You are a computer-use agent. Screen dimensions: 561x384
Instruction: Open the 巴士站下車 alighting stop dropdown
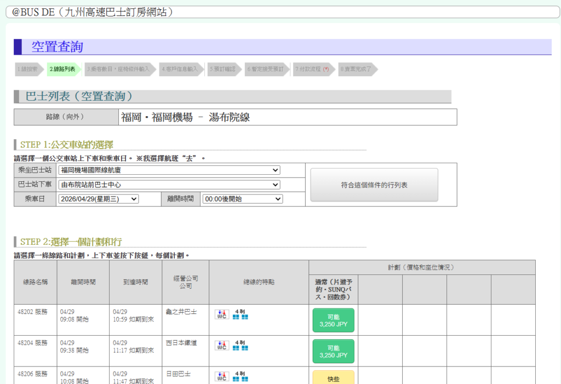169,185
